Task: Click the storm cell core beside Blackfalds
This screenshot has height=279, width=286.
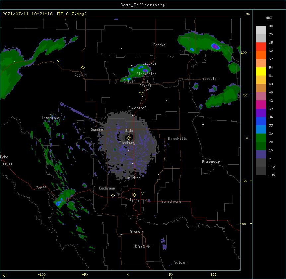Action: click(145, 70)
